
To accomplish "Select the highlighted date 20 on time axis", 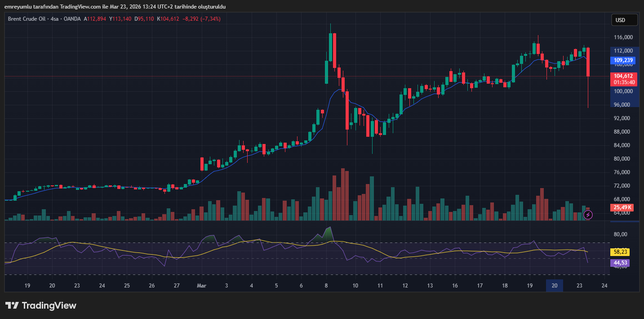I will 554,286.
